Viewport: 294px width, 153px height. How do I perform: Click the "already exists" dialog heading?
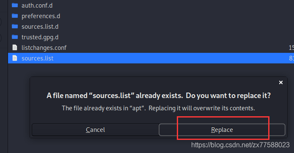(x=159, y=96)
